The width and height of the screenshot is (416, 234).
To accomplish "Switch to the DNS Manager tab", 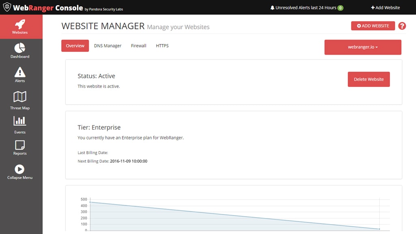I will (x=108, y=46).
